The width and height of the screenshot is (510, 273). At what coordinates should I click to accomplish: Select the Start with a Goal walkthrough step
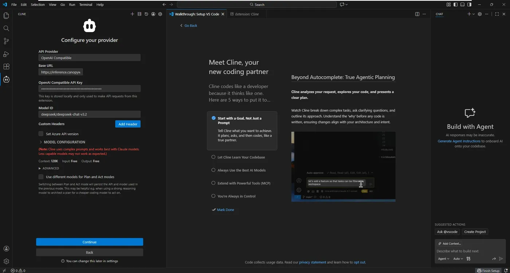(x=242, y=131)
